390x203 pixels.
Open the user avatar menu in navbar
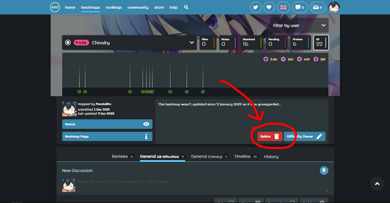(334, 7)
